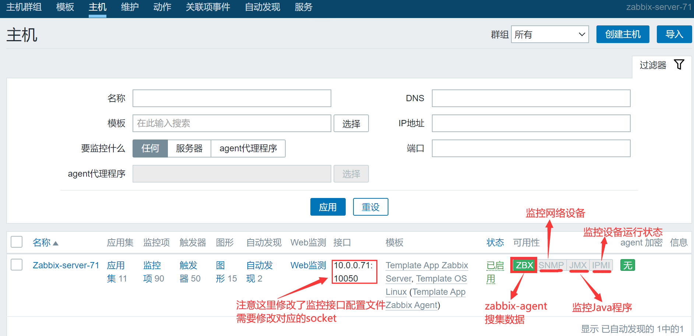Screen dimensions: 694x336
Task: Click the JMX availability badge
Action: coord(578,265)
